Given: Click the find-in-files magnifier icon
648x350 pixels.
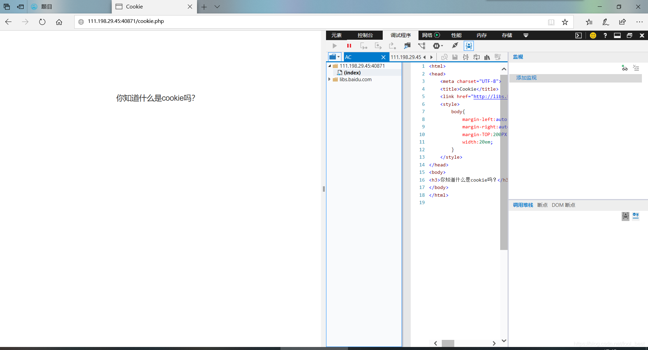Looking at the screenshot, I should click(x=444, y=57).
